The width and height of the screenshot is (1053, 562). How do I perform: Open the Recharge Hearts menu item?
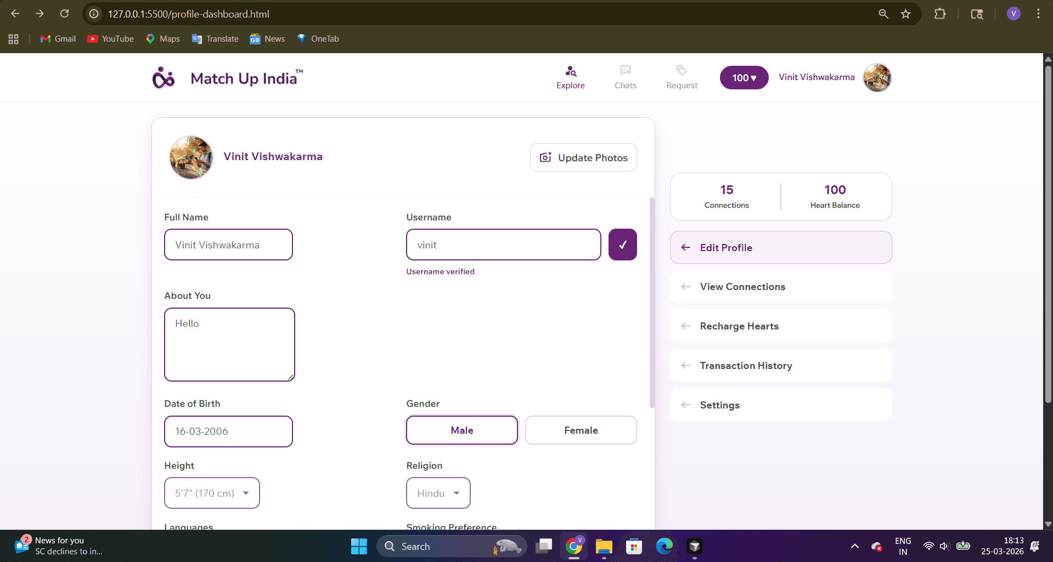[781, 326]
